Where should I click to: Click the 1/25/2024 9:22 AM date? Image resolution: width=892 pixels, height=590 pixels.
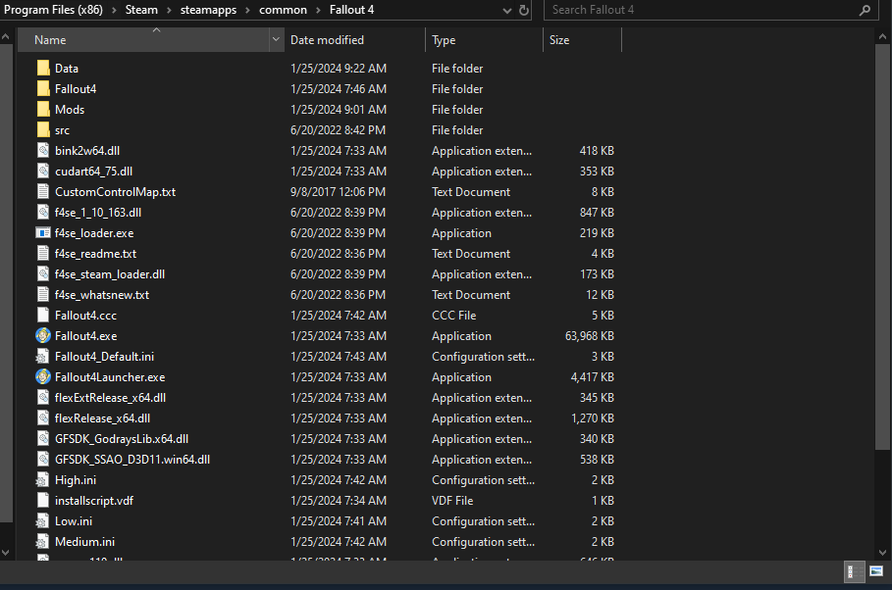339,69
